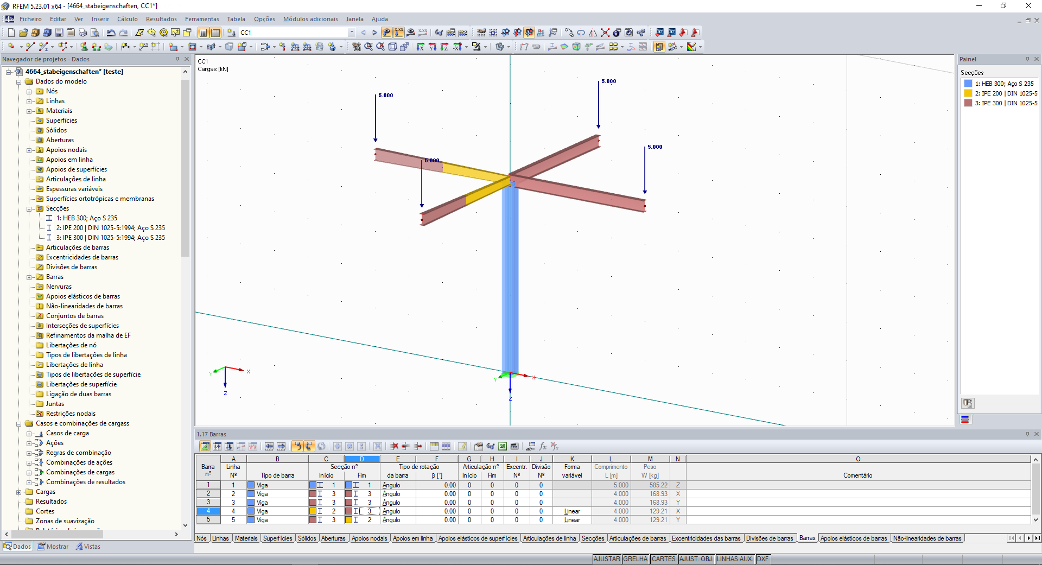Viewport: 1042px width, 565px height.
Task: Show view in Y direction
Action: [433, 47]
